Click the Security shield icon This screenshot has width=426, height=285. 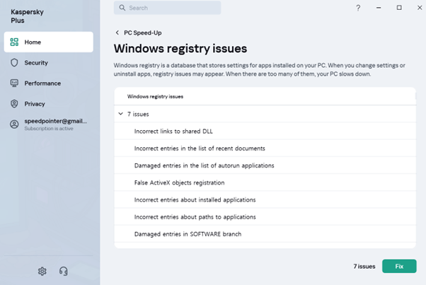tap(14, 63)
